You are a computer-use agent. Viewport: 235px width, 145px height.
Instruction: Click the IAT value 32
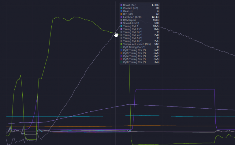157,14
